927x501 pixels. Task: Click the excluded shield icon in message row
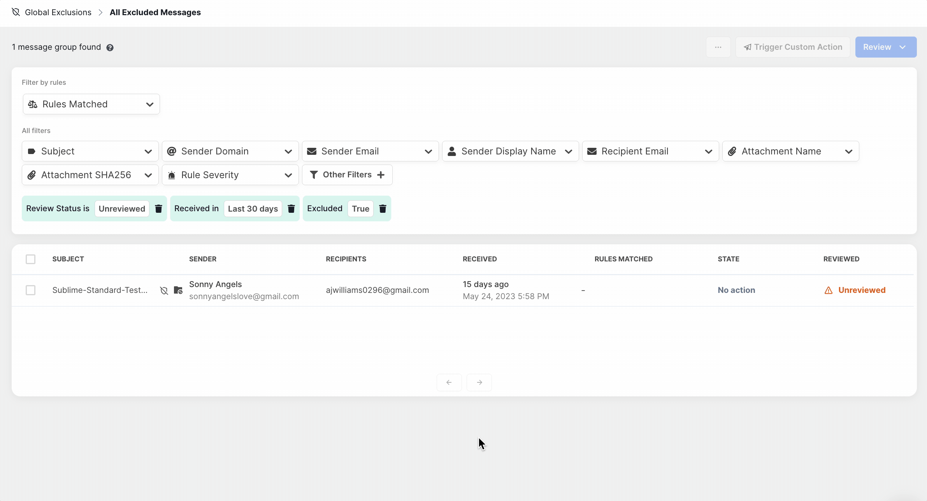point(164,291)
